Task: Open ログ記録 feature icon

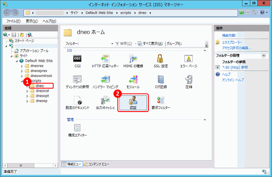Action: (161, 82)
